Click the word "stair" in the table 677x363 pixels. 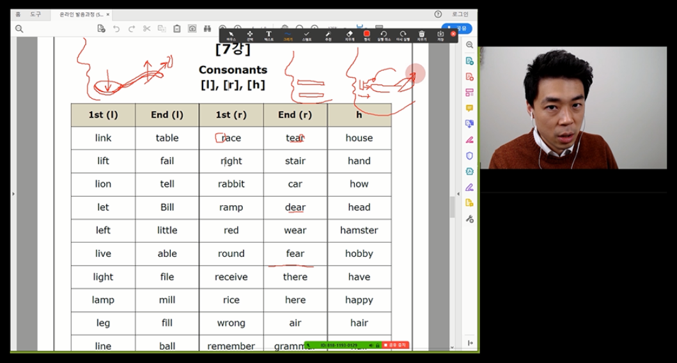[295, 160]
